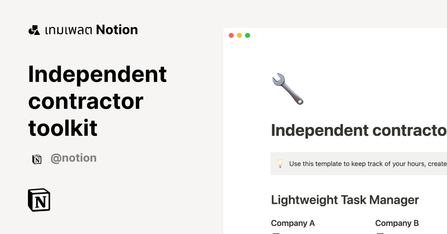
Task: Check the to-do box under Company B
Action: (380, 233)
